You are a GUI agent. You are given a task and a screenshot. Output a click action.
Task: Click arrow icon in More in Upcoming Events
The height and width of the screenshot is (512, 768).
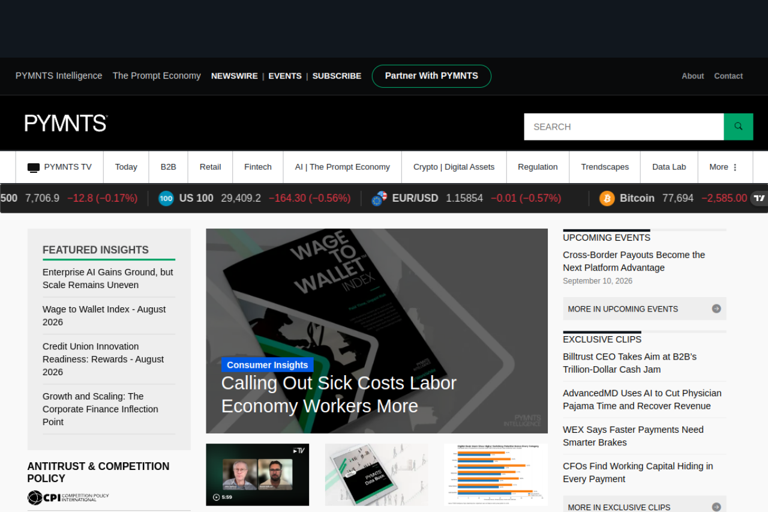(716, 309)
